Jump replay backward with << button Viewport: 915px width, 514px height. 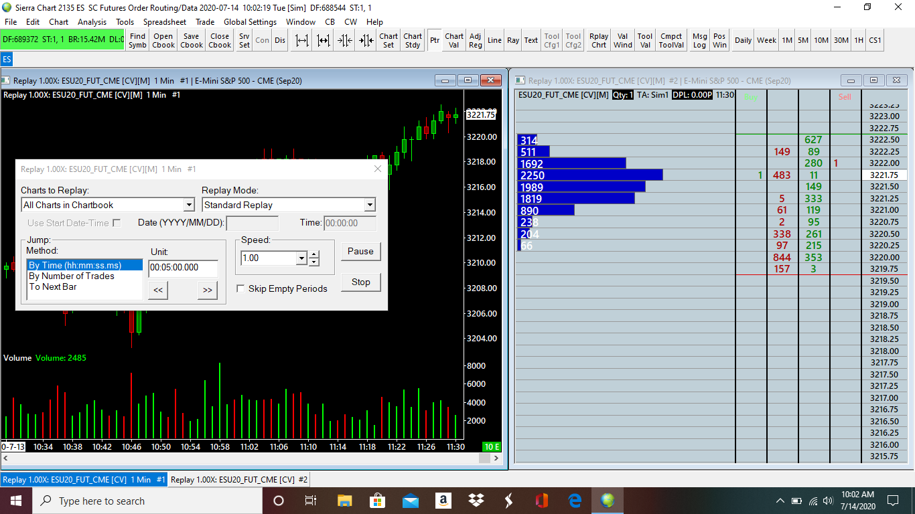point(157,290)
